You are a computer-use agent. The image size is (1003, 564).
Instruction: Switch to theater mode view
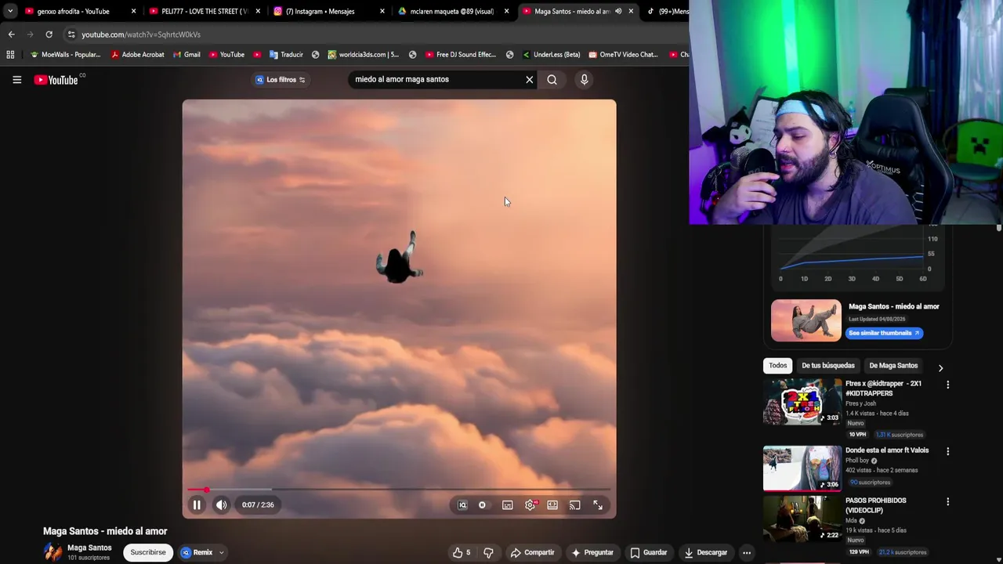(552, 505)
